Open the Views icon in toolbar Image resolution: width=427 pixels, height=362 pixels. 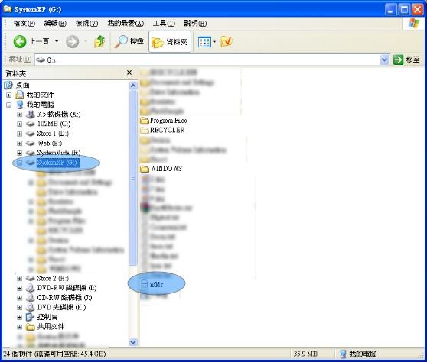[204, 42]
